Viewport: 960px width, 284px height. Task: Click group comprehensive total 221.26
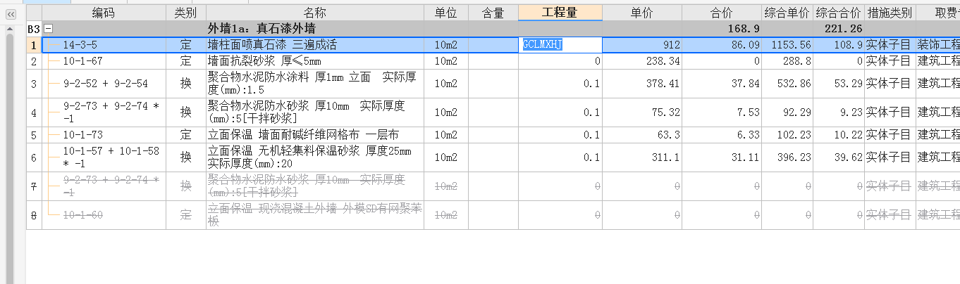pyautogui.click(x=839, y=29)
